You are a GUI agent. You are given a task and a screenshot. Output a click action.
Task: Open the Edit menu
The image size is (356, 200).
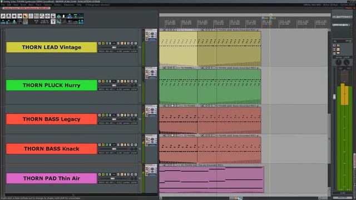point(9,5)
